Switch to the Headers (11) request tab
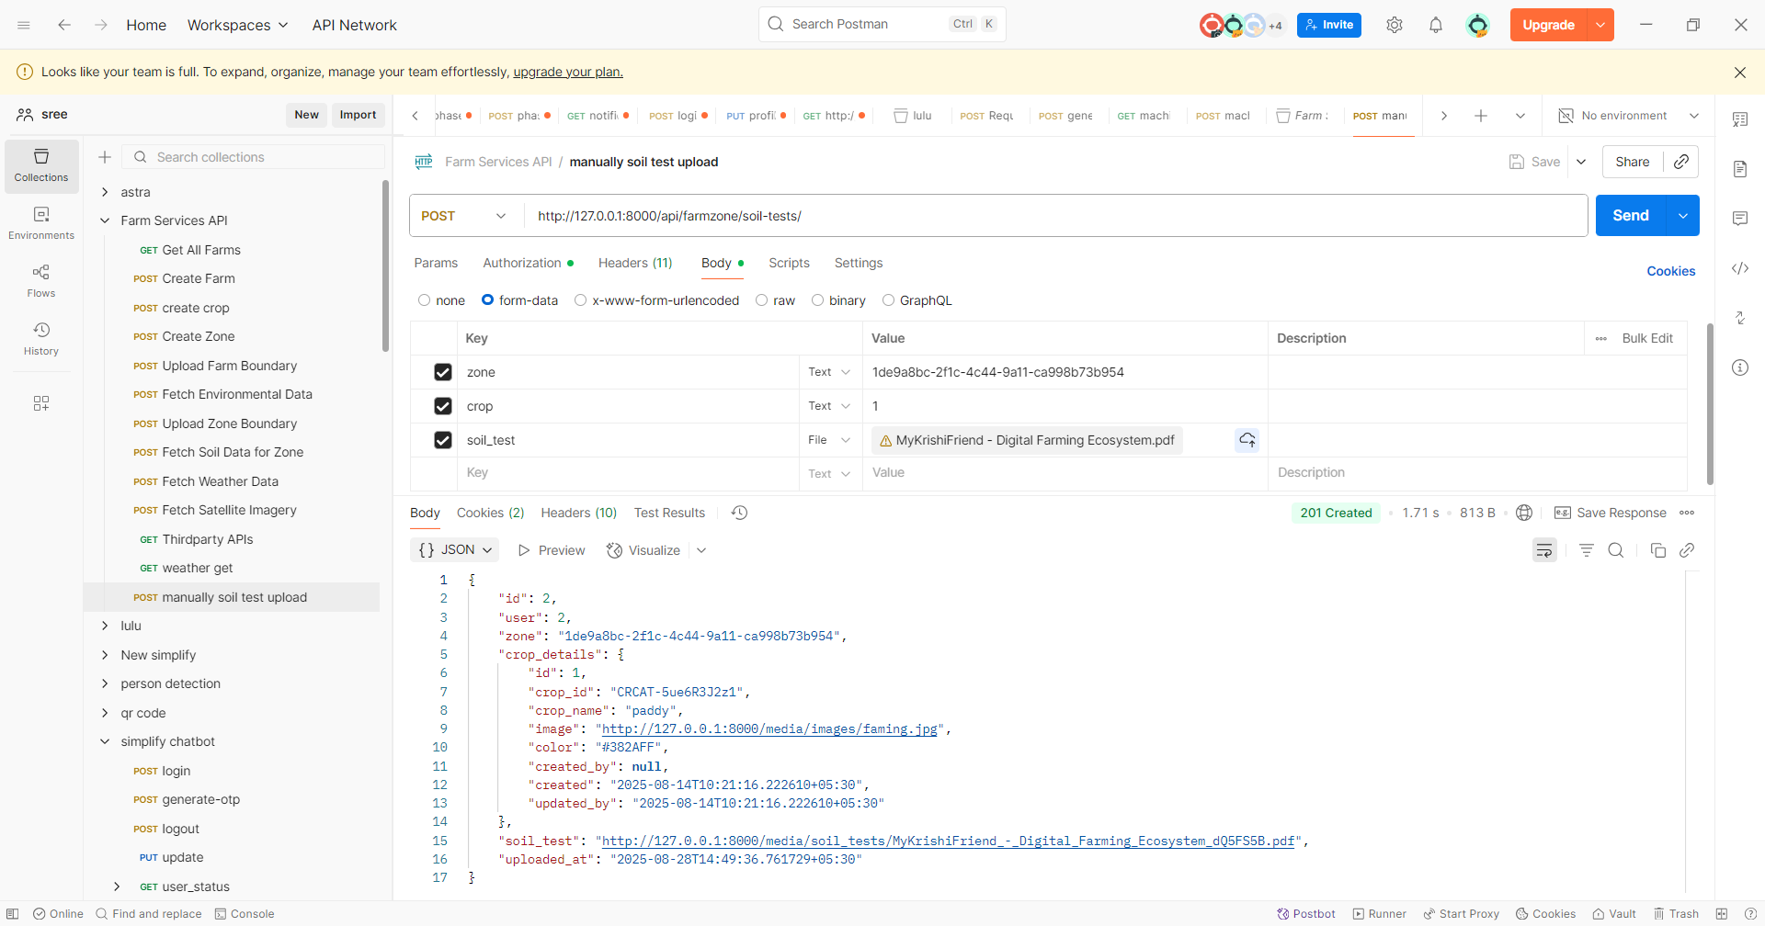This screenshot has width=1765, height=926. [635, 263]
